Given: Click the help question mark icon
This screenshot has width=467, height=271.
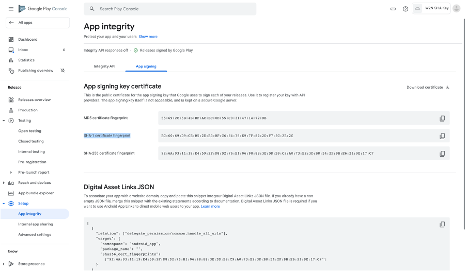Looking at the screenshot, I should click(x=406, y=9).
